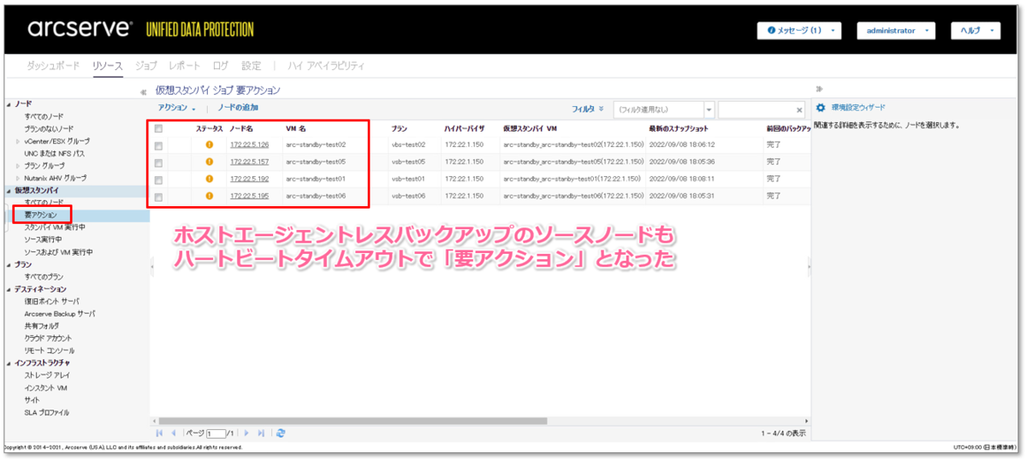Collapse the インフラストラクチャ tree section

pyautogui.click(x=9, y=363)
